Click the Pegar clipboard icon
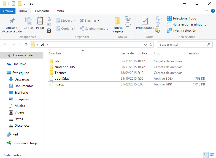The height and width of the screenshot is (158, 216). [40, 21]
